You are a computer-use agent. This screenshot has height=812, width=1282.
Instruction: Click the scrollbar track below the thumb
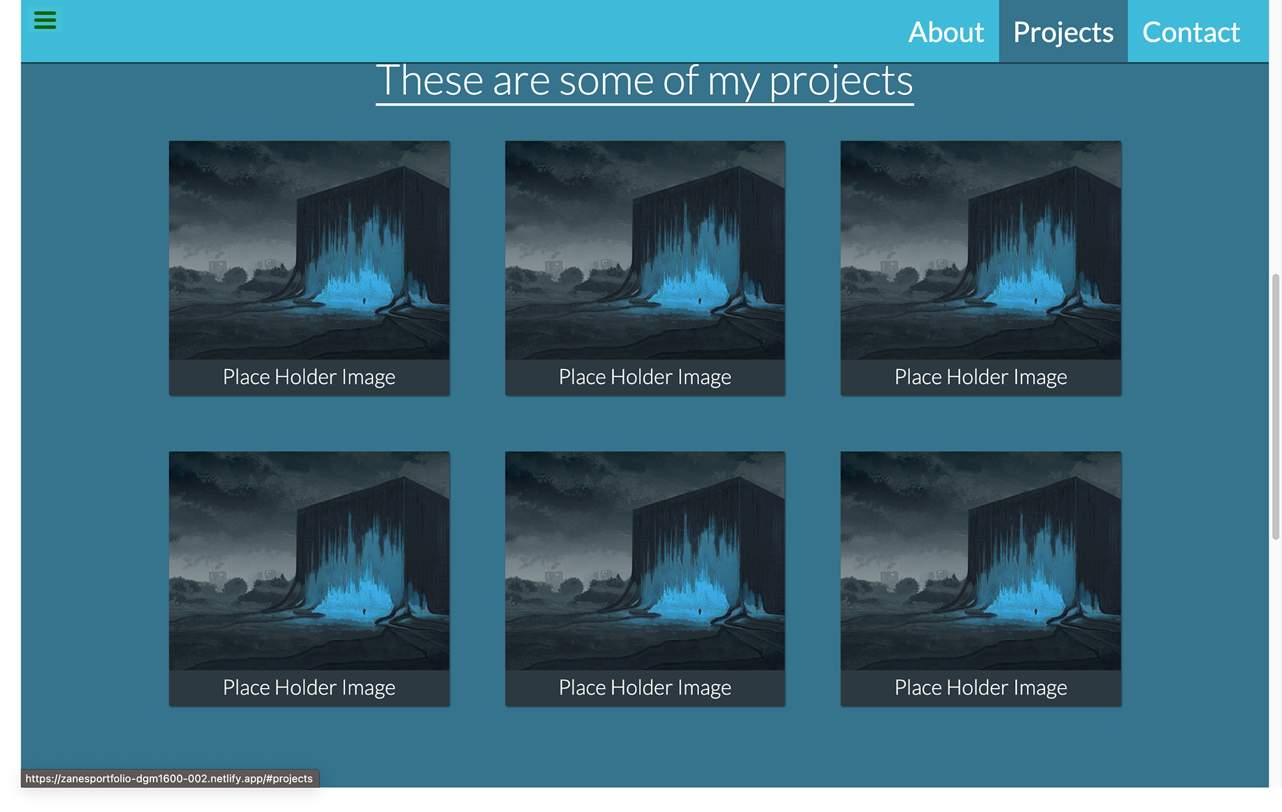click(x=1275, y=667)
